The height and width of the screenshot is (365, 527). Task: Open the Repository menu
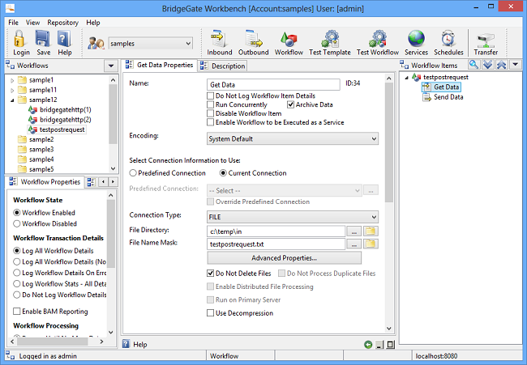[63, 23]
